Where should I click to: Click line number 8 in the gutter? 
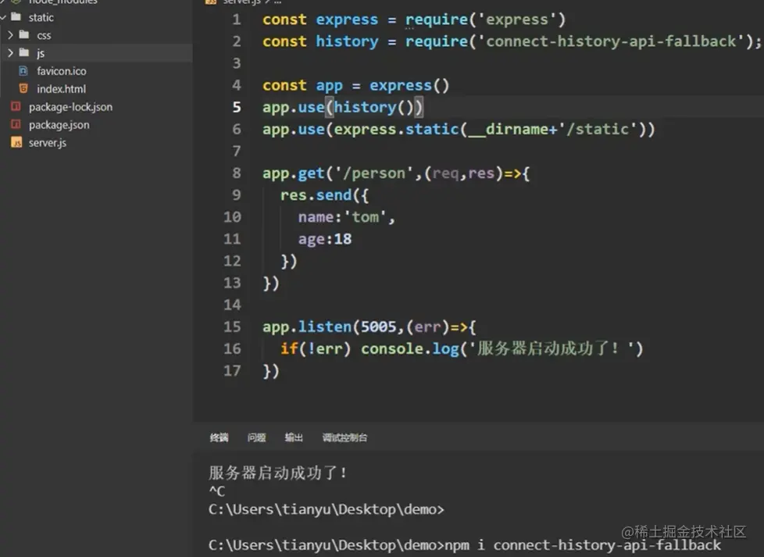coord(237,173)
